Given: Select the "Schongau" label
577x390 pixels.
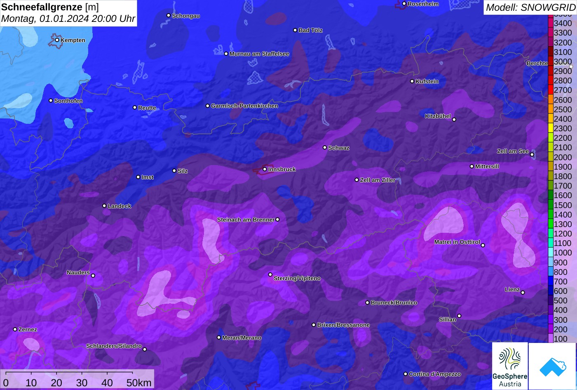Looking at the screenshot, I should pos(186,16).
